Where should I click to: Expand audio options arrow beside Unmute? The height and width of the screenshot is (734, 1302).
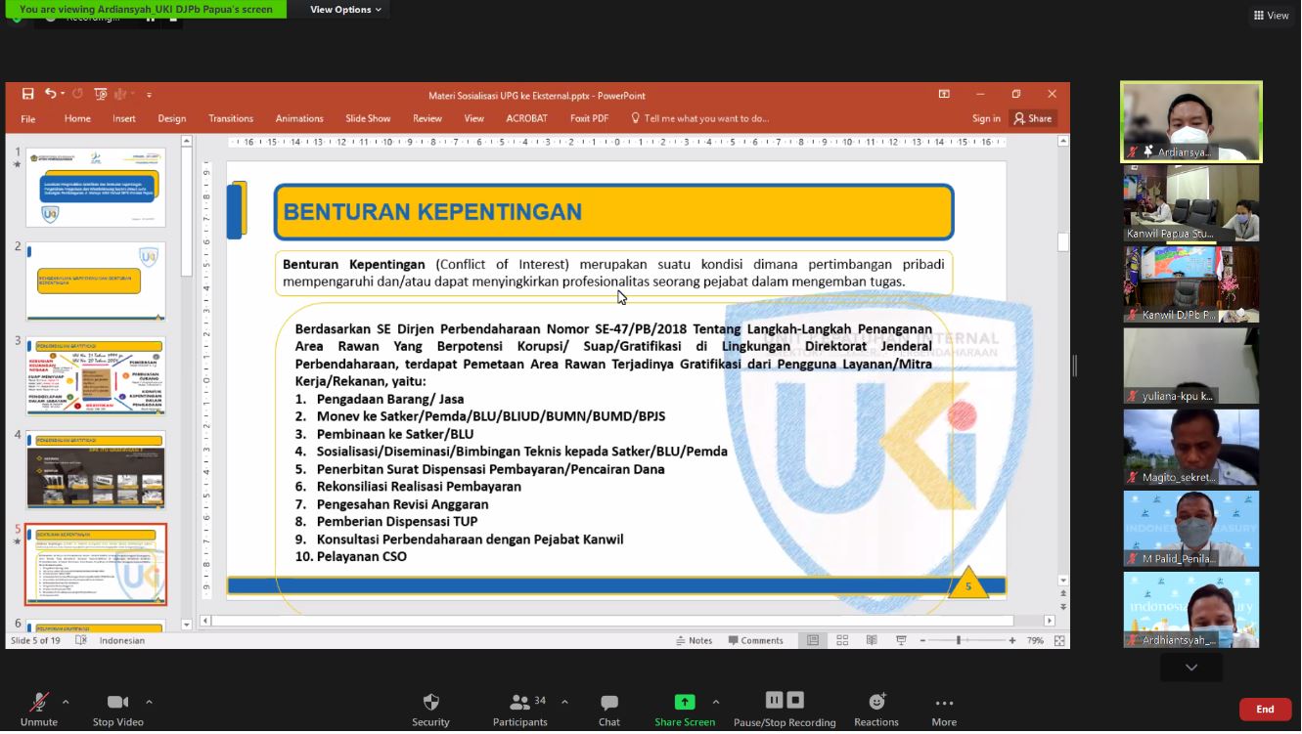point(66,702)
